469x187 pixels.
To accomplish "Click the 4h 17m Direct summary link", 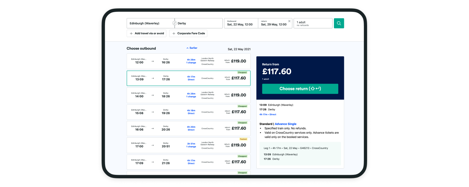I will click(x=268, y=114).
